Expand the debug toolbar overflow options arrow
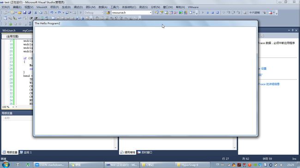300x168 pixels. coord(276,13)
